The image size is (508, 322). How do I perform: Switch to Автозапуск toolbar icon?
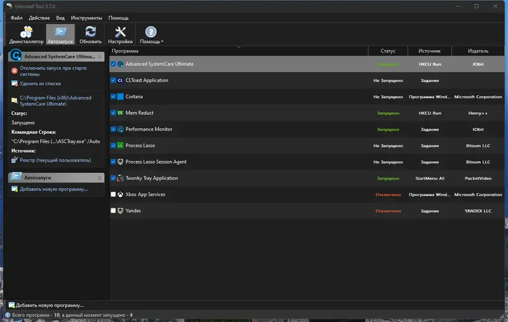tap(60, 32)
